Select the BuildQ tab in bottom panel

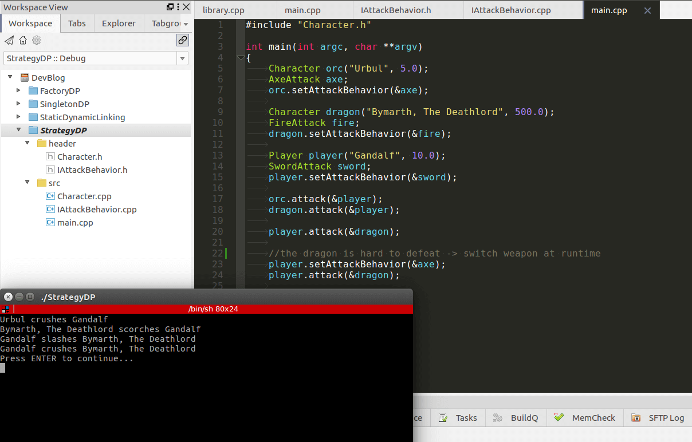click(524, 418)
